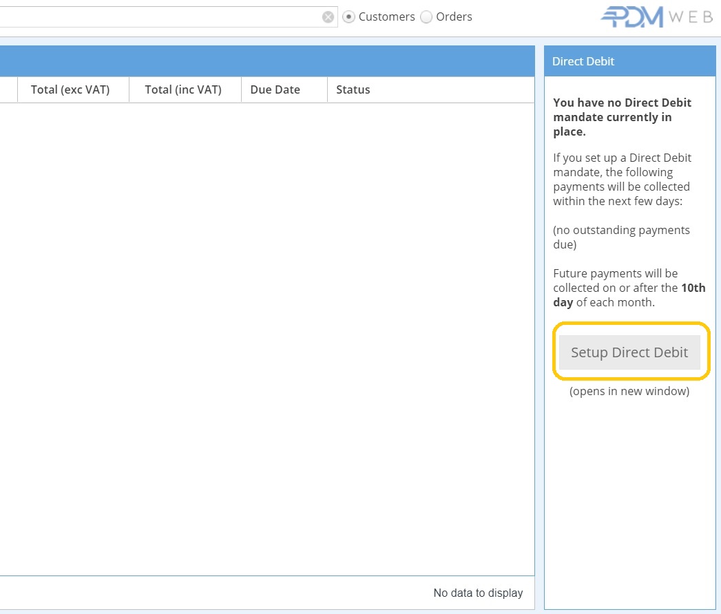Click the '(no outstanding payments due)' text
Screen dimensions: 721x614
[621, 237]
